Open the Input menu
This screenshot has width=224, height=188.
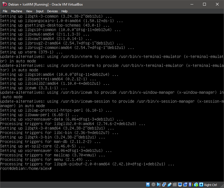39,11
